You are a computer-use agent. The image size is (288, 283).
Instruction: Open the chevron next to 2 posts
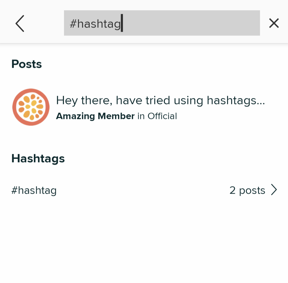click(x=274, y=190)
